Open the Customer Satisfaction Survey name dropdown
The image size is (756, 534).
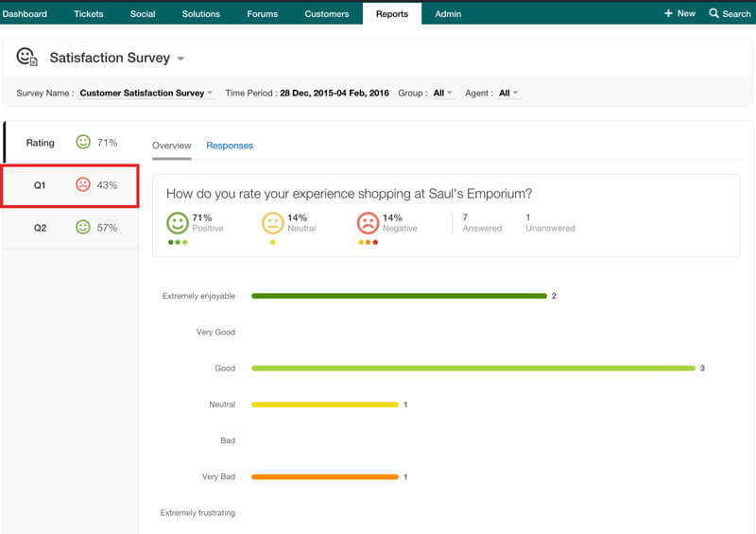[x=146, y=94]
